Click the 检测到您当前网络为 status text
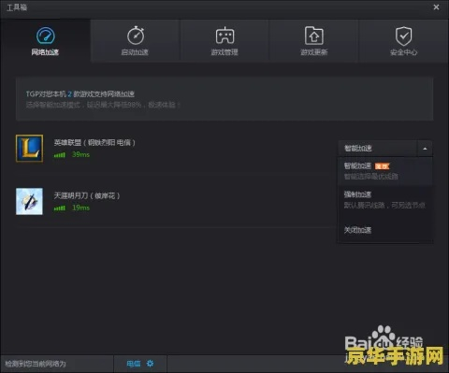449x373 pixels. coord(36,364)
